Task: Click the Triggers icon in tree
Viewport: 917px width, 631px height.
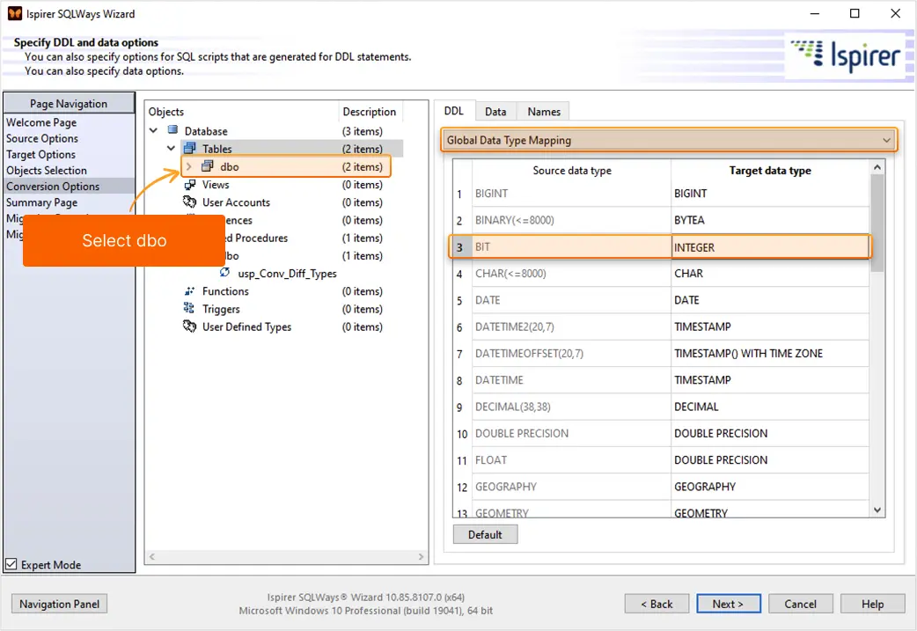Action: (x=189, y=308)
